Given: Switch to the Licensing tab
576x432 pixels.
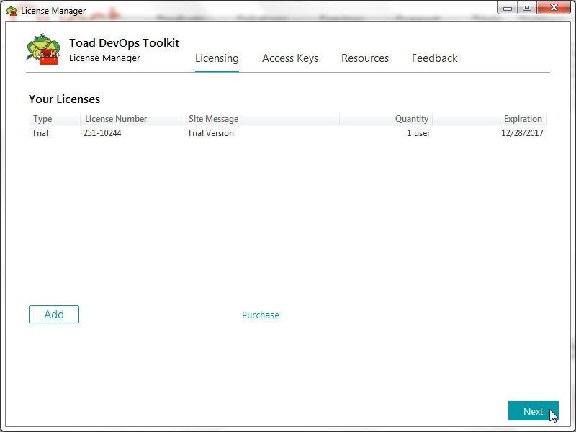Looking at the screenshot, I should (217, 58).
